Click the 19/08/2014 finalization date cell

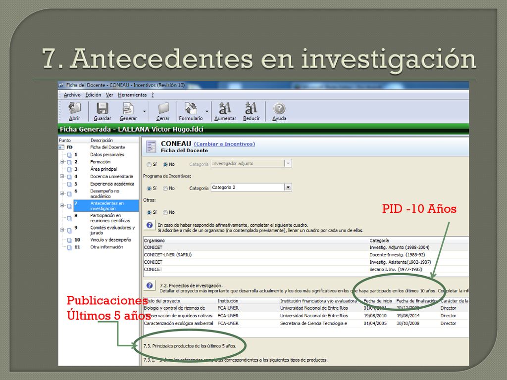(408, 316)
